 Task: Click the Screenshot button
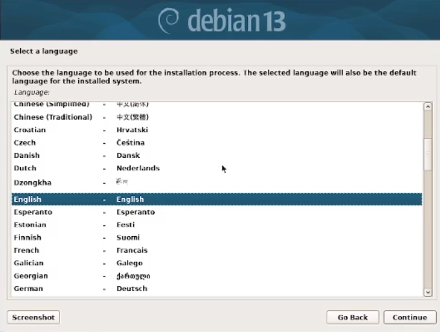click(x=34, y=317)
